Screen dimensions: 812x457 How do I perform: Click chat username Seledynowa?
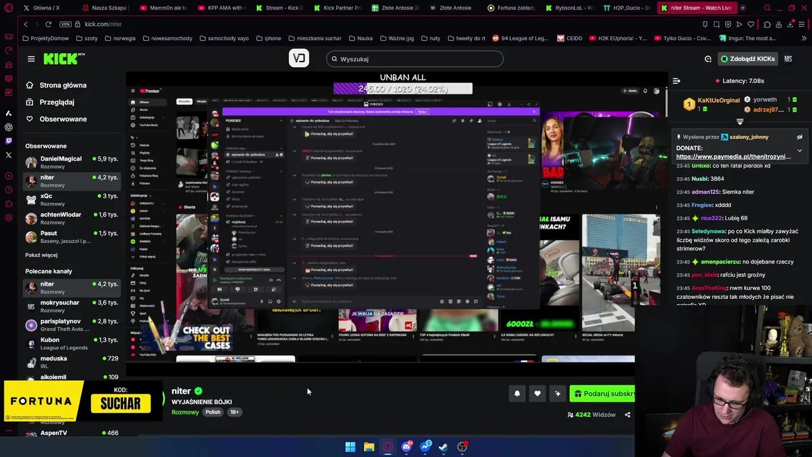(709, 232)
